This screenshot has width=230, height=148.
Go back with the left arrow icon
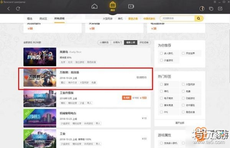[8, 9]
